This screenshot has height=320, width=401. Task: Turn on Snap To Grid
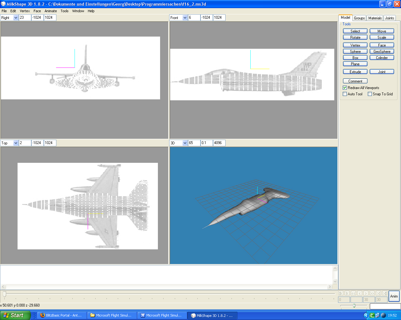coord(370,94)
